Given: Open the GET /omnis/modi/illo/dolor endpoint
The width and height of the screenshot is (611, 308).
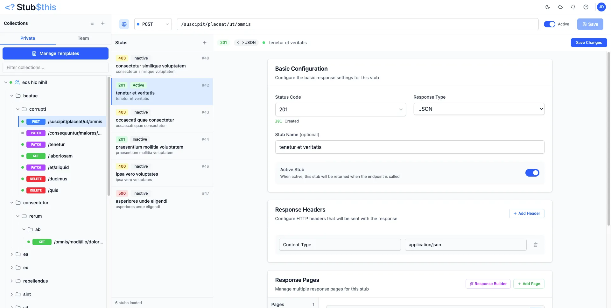Looking at the screenshot, I should click(x=65, y=242).
